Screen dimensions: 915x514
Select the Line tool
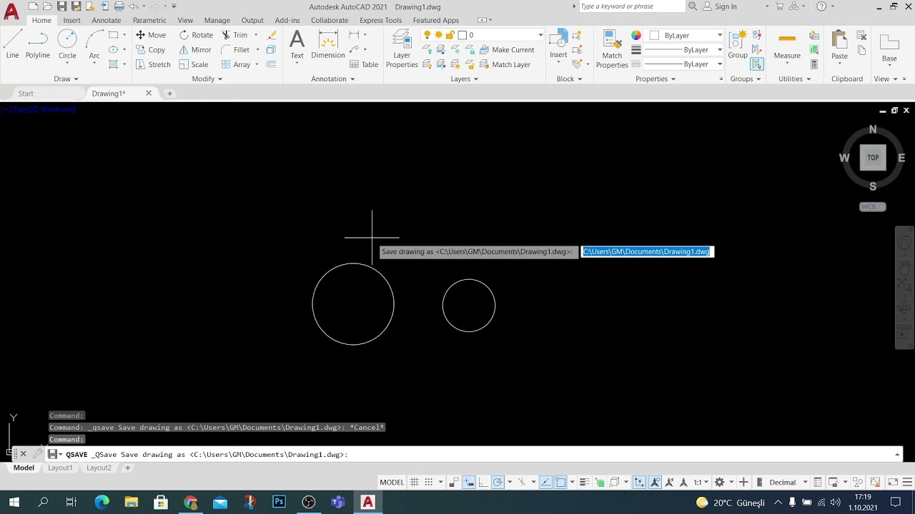(12, 44)
